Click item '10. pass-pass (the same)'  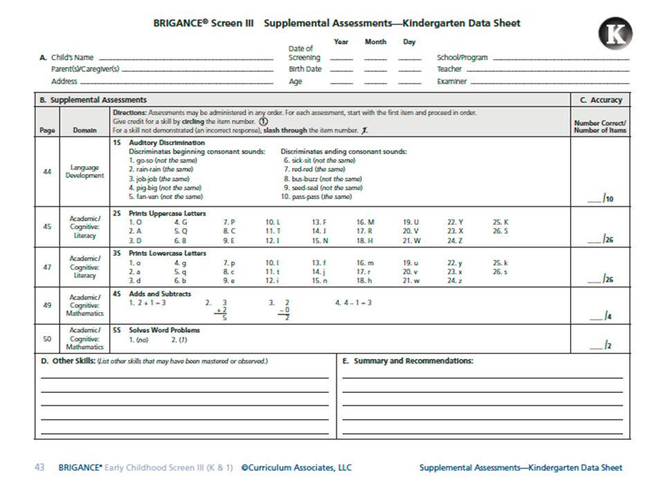[x=316, y=197]
